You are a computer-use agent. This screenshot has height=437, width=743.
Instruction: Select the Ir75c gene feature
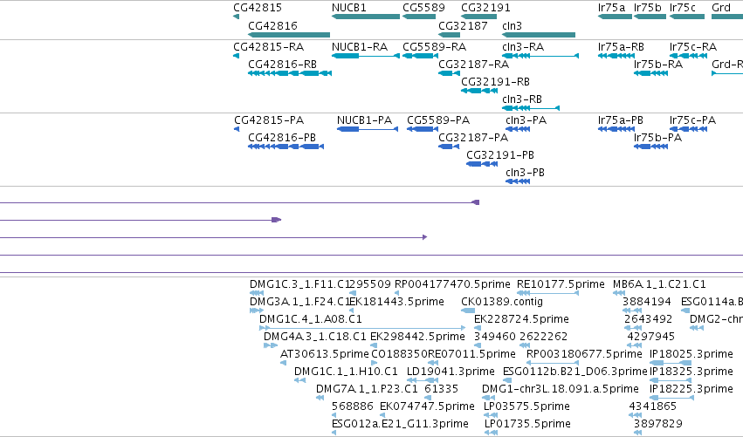click(687, 17)
